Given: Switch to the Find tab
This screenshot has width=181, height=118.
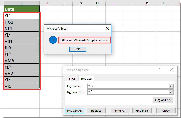Looking at the screenshot, I should point(72,79).
